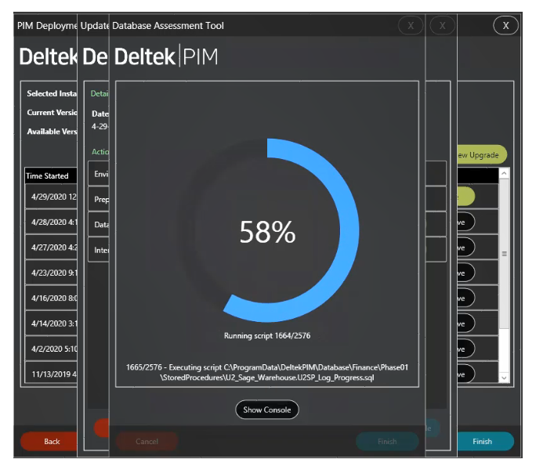Select the 4/28/2020 history row
This screenshot has height=470, width=536.
coord(51,222)
